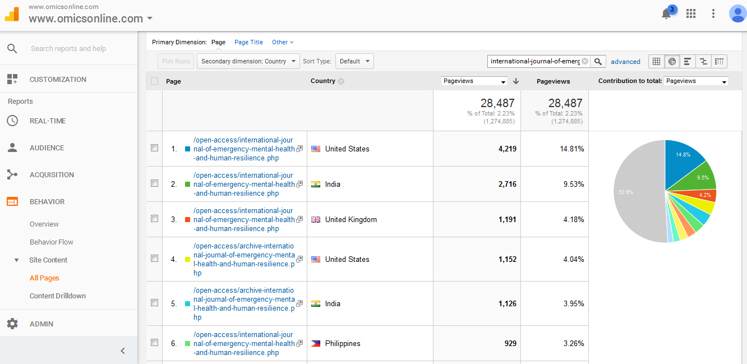Select the Philippines row checkbox
This screenshot has width=747, height=364.
[155, 343]
